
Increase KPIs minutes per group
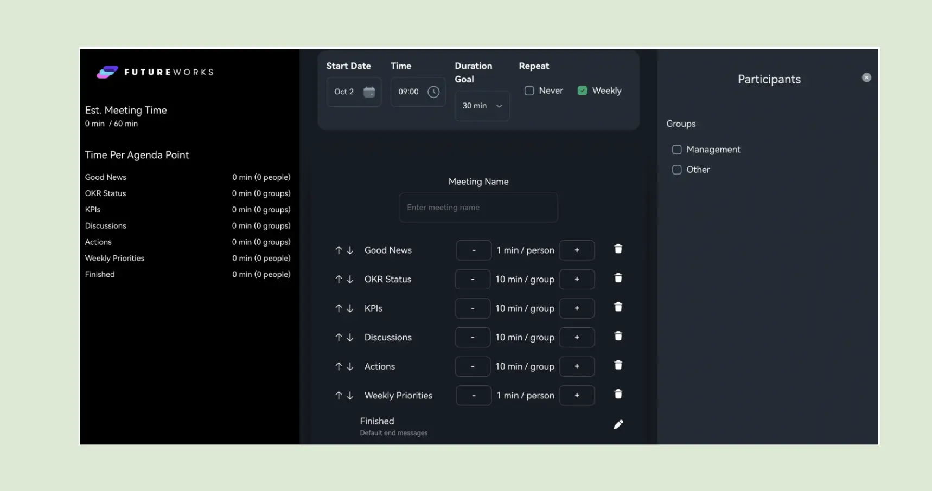click(577, 308)
